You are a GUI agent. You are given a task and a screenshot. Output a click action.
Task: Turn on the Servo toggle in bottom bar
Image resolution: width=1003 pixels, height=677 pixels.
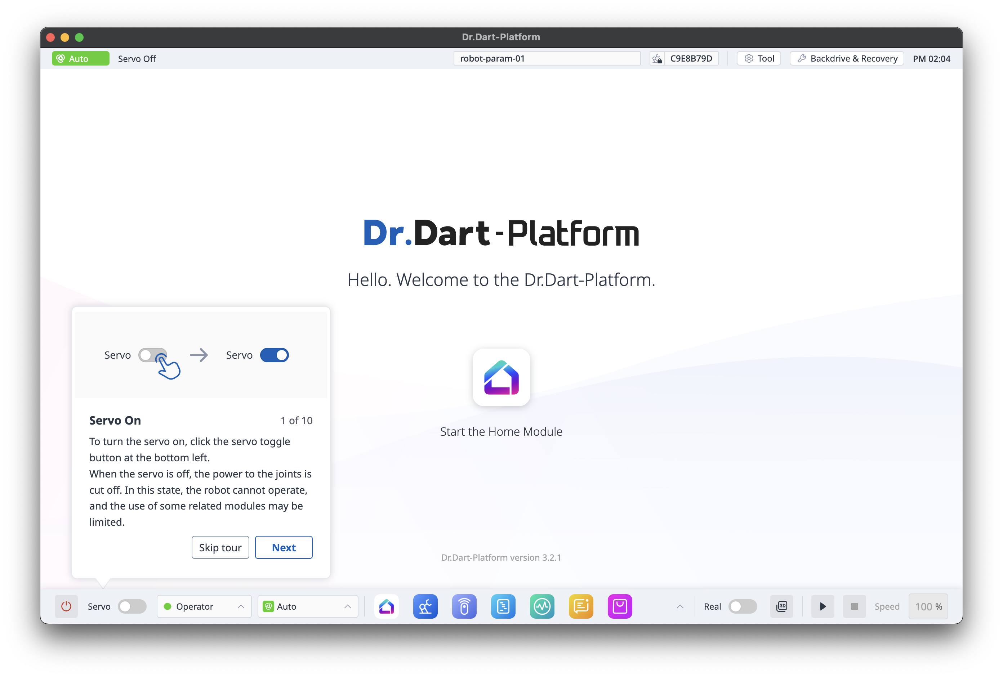coord(132,606)
